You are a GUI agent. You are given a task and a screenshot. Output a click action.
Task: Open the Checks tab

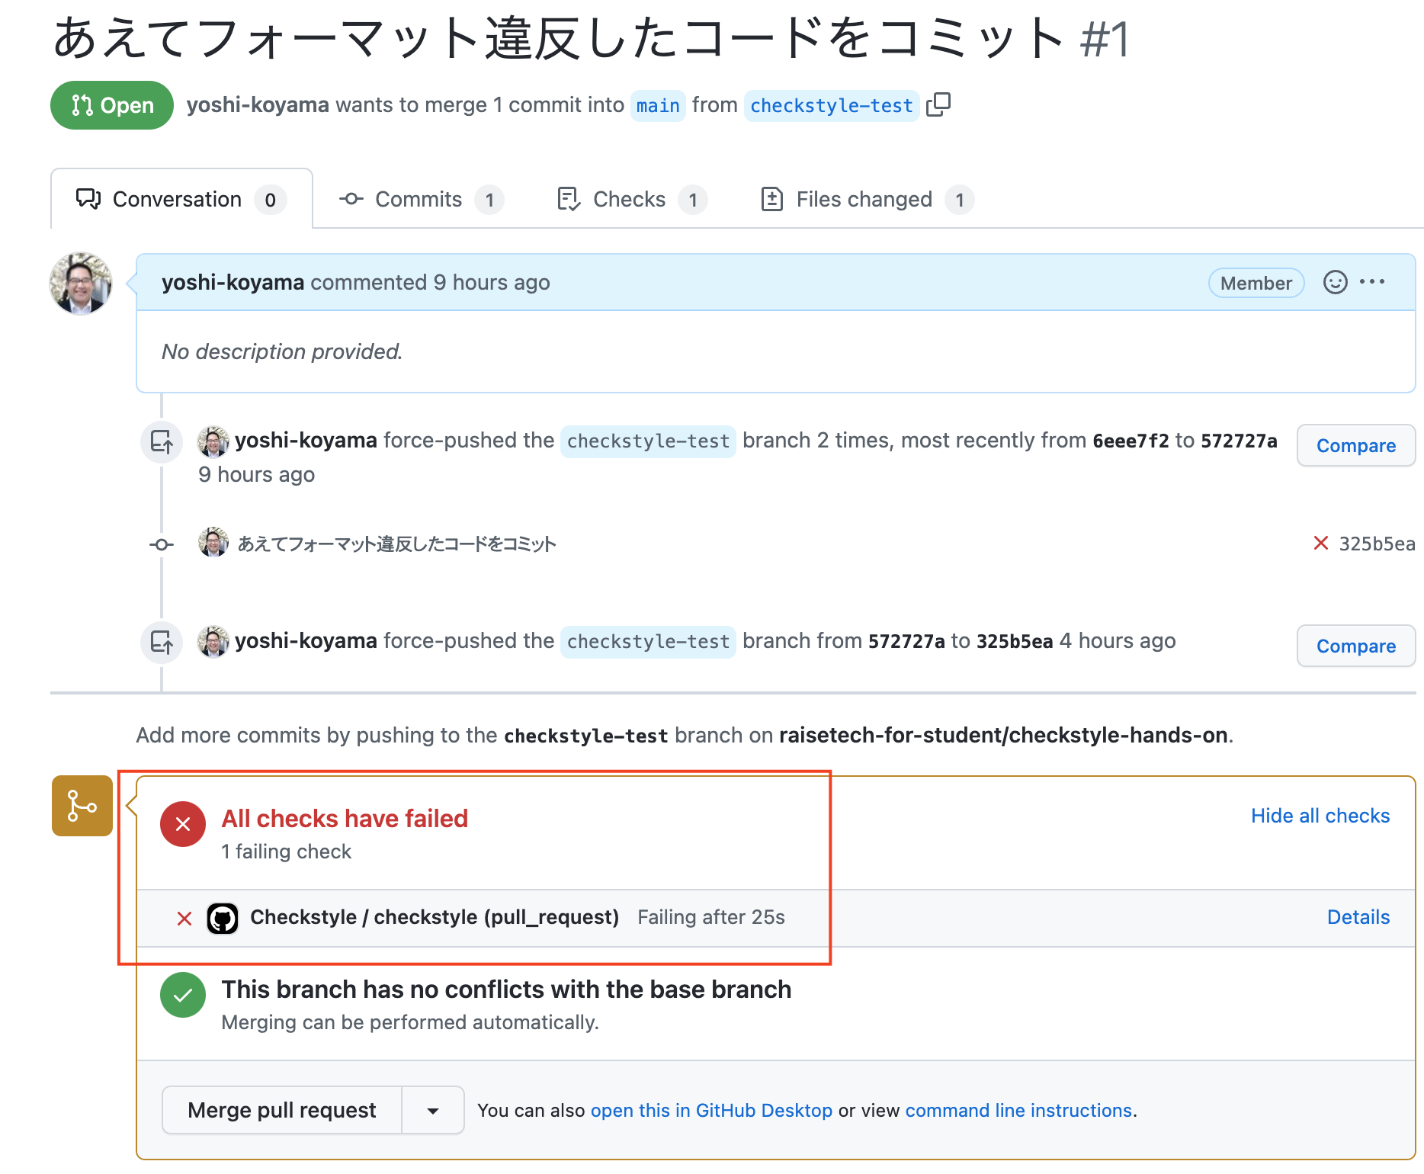coord(629,199)
